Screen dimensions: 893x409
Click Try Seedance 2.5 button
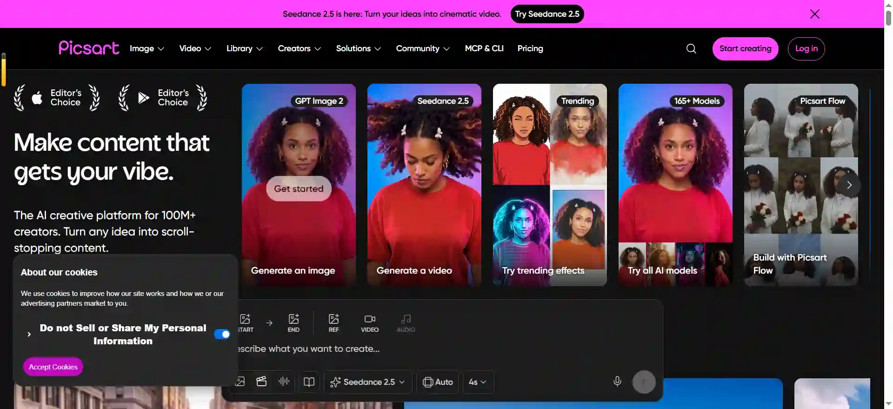click(547, 14)
